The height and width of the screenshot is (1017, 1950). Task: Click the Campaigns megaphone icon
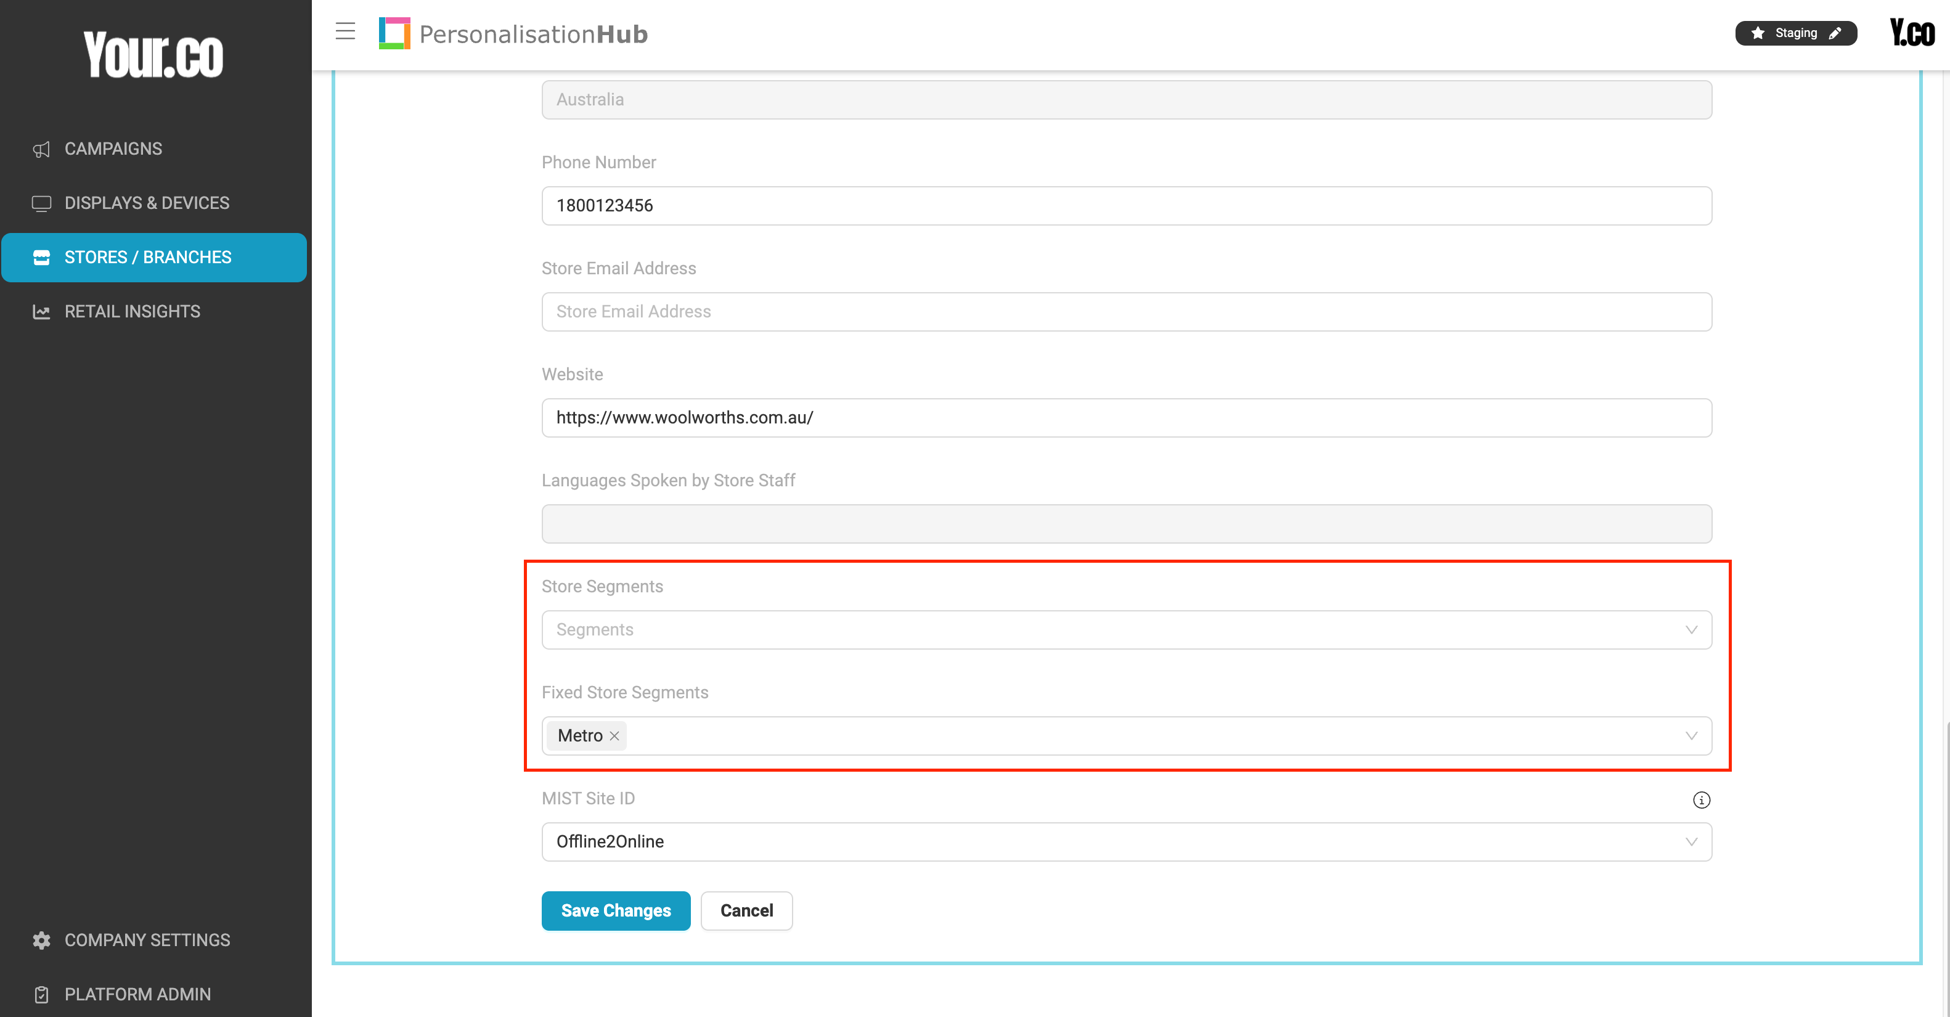(42, 149)
